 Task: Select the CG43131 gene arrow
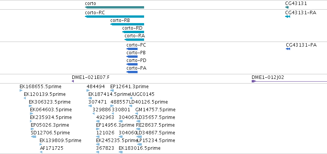pyautogui.click(x=287, y=7)
